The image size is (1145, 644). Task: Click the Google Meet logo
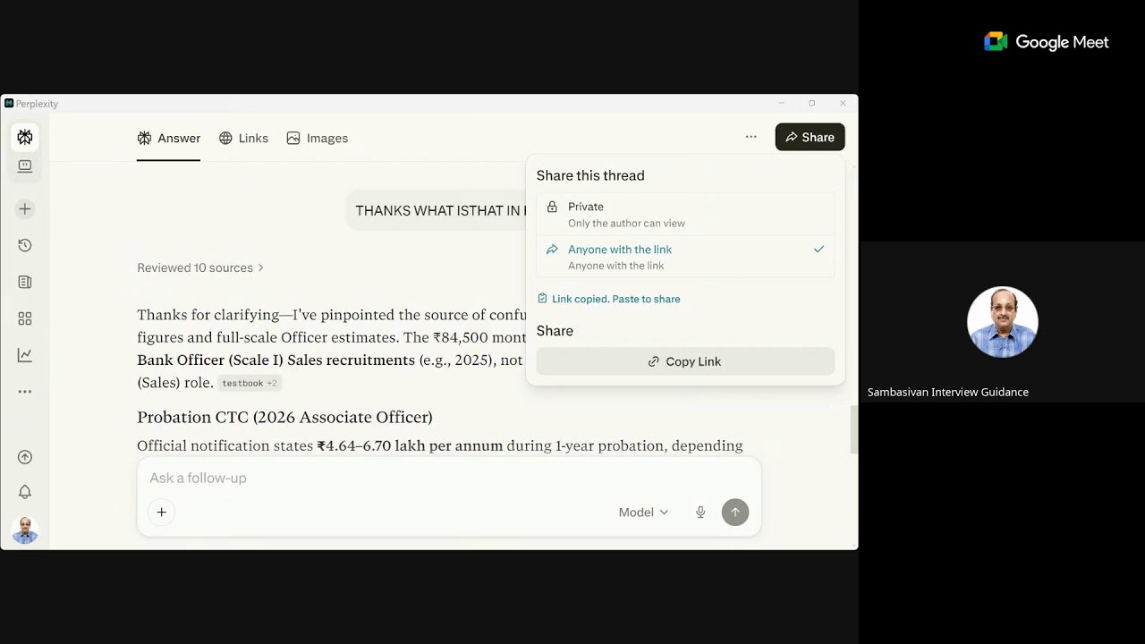point(1046,42)
